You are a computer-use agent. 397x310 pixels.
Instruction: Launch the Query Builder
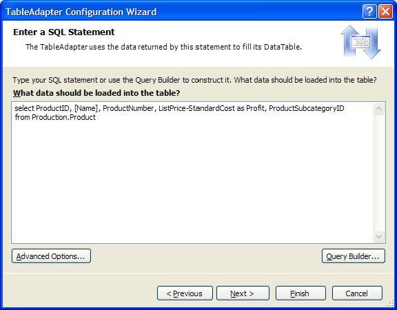pos(354,256)
